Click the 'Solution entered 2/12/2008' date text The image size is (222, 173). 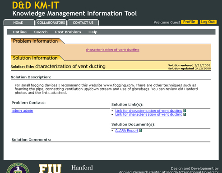point(189,65)
